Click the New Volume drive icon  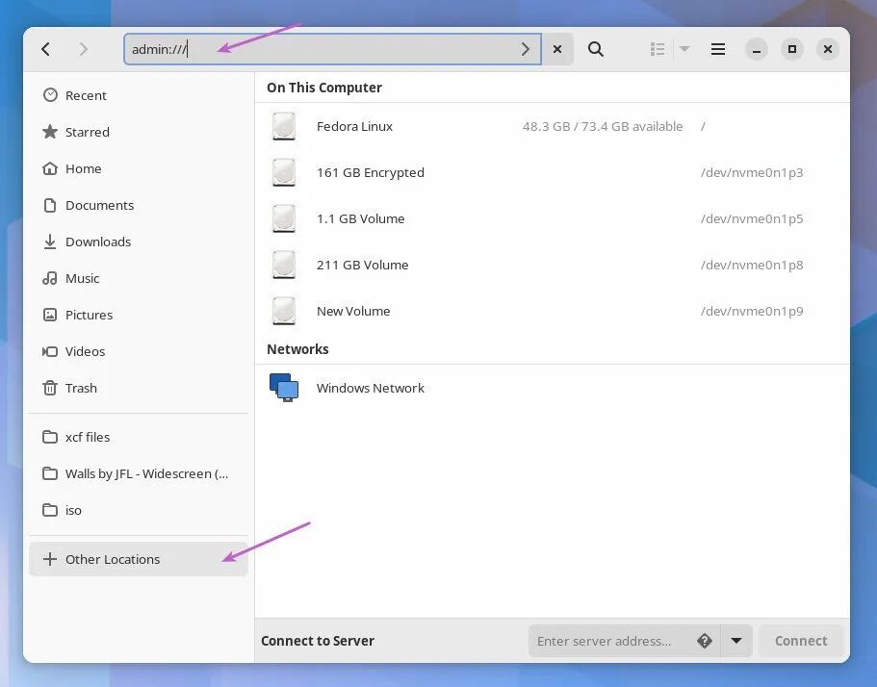tap(284, 312)
